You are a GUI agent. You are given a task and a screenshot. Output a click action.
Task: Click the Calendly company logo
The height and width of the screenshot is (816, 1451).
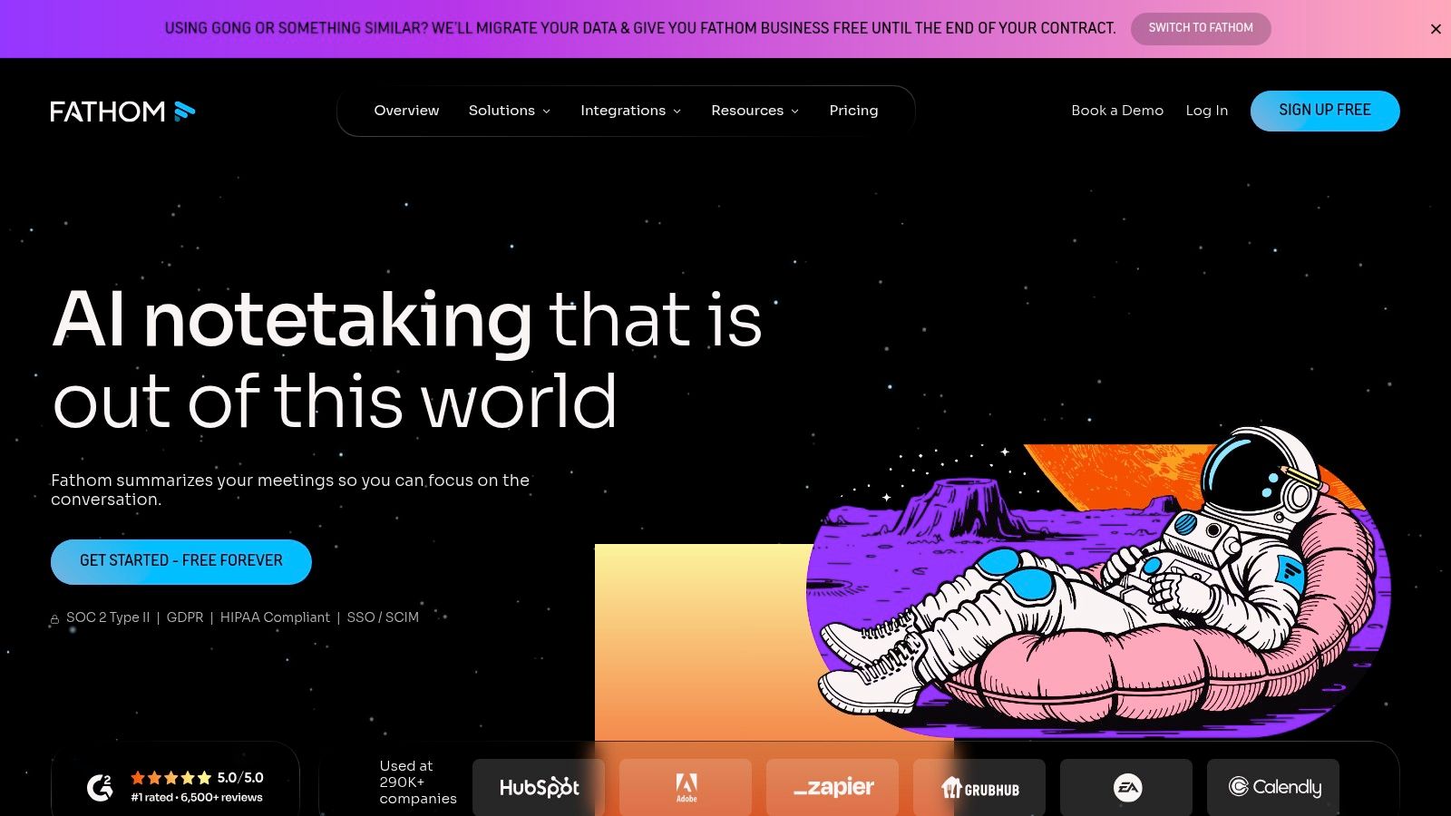click(1274, 787)
